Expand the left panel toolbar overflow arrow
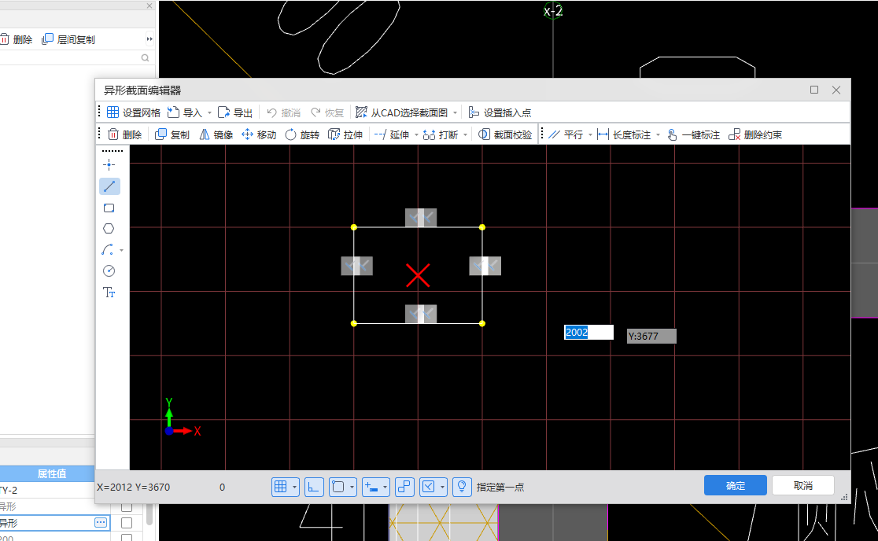Viewport: 878px width, 541px height. pos(149,39)
